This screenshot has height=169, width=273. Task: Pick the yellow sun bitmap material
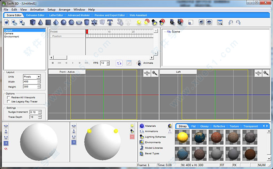click(x=182, y=137)
